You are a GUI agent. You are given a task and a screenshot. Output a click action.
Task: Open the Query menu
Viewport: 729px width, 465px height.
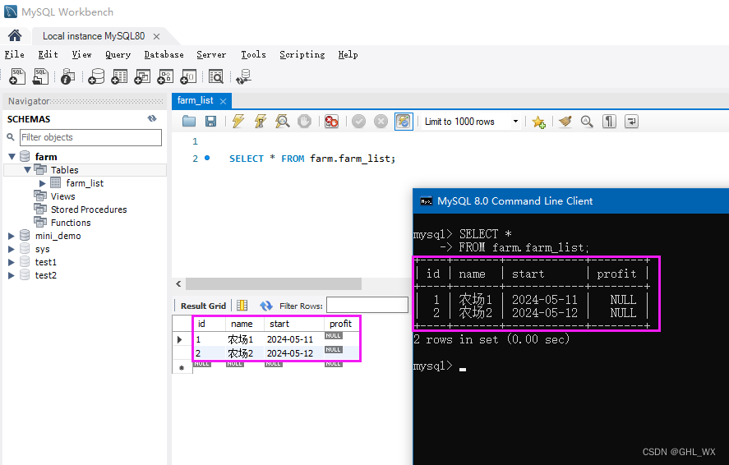click(118, 54)
